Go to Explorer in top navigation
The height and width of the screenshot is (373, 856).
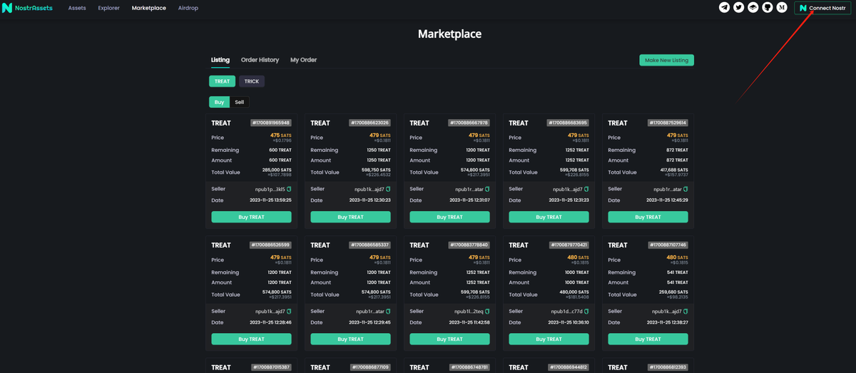pos(108,8)
